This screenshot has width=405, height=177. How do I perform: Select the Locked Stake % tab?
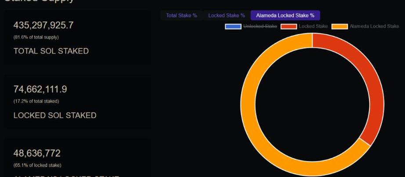point(226,15)
